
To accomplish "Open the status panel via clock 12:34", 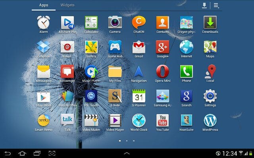I will click(x=229, y=154).
